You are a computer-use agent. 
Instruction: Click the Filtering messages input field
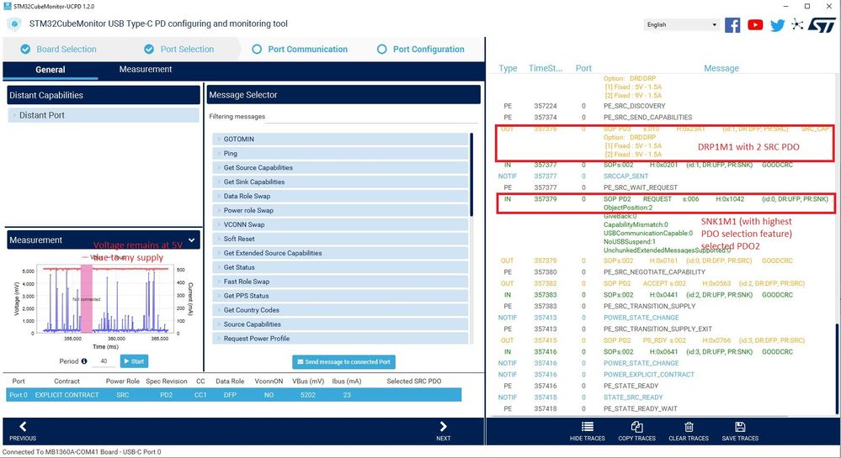[x=371, y=118]
